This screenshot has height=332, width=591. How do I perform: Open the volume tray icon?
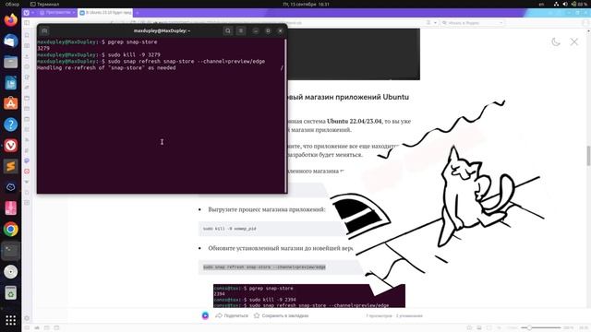click(x=564, y=4)
